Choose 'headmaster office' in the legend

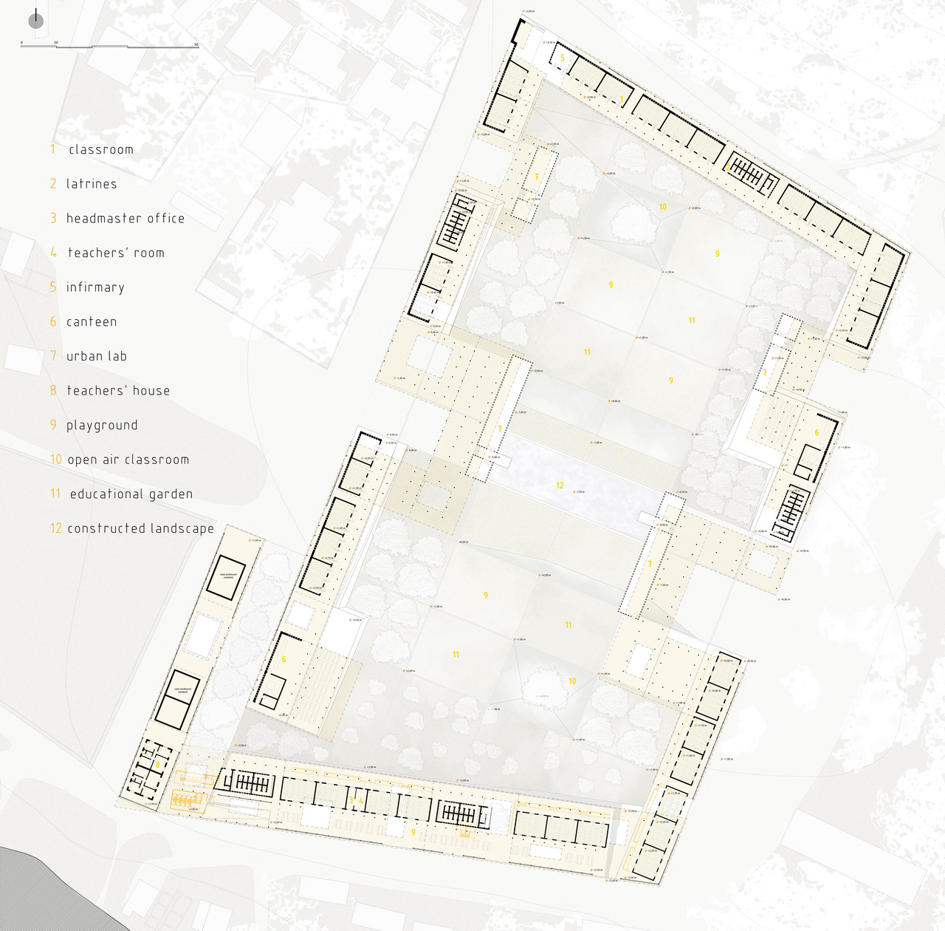coord(125,219)
